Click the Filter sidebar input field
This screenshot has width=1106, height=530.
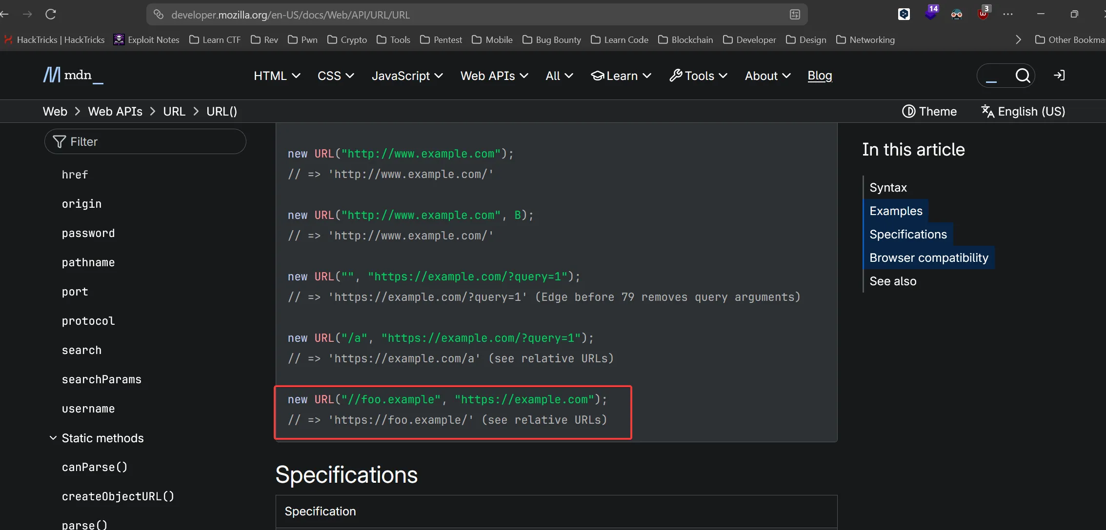point(145,141)
